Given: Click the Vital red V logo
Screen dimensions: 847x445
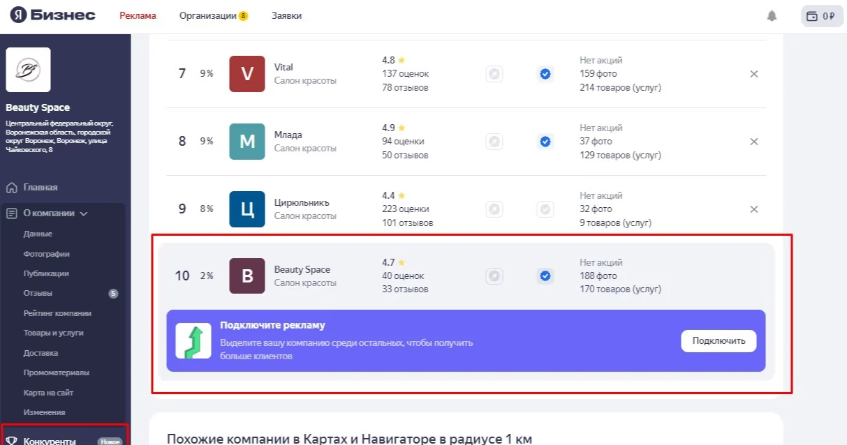Looking at the screenshot, I should tap(247, 74).
